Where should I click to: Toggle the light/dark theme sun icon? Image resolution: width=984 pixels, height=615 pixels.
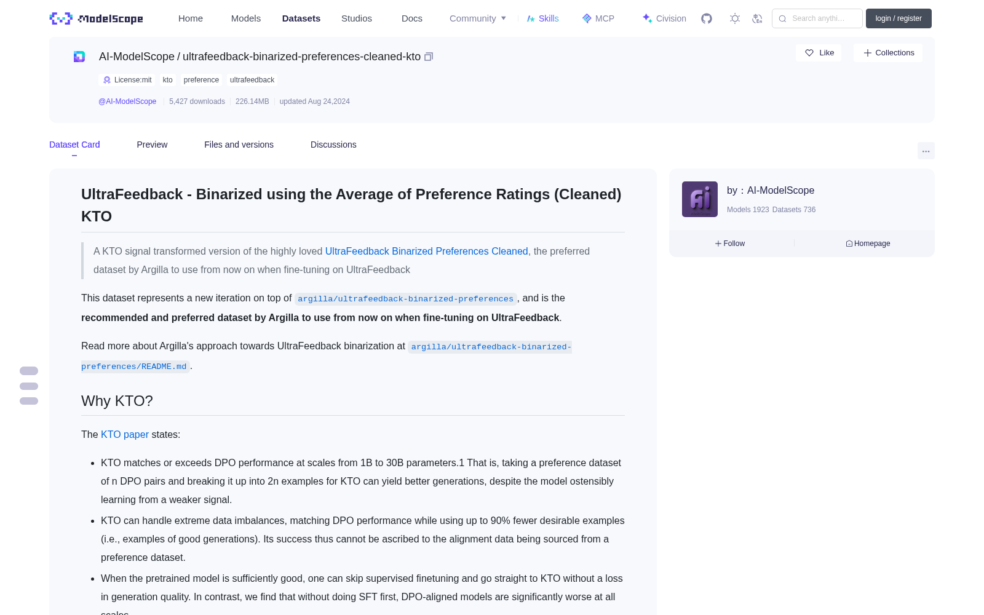(735, 18)
